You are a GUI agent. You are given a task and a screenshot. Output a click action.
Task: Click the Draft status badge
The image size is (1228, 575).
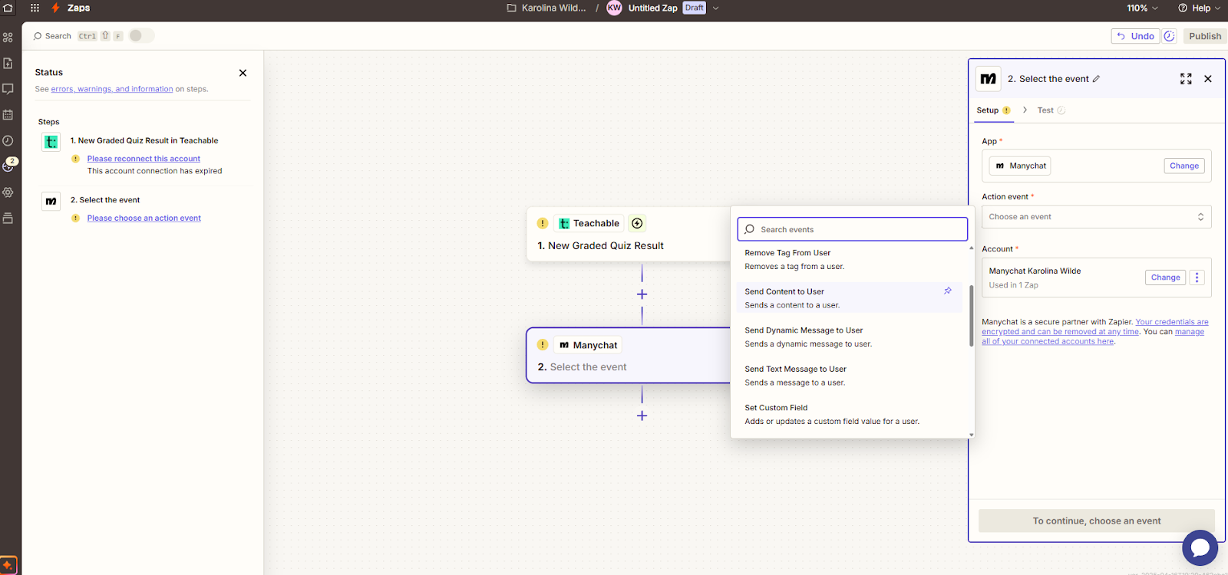(x=695, y=8)
